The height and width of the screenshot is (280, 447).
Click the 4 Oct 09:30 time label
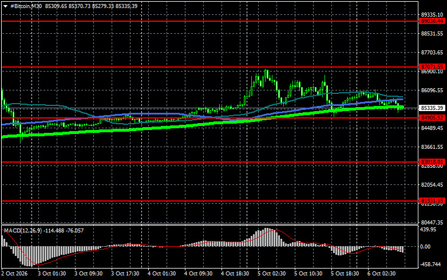click(x=199, y=274)
